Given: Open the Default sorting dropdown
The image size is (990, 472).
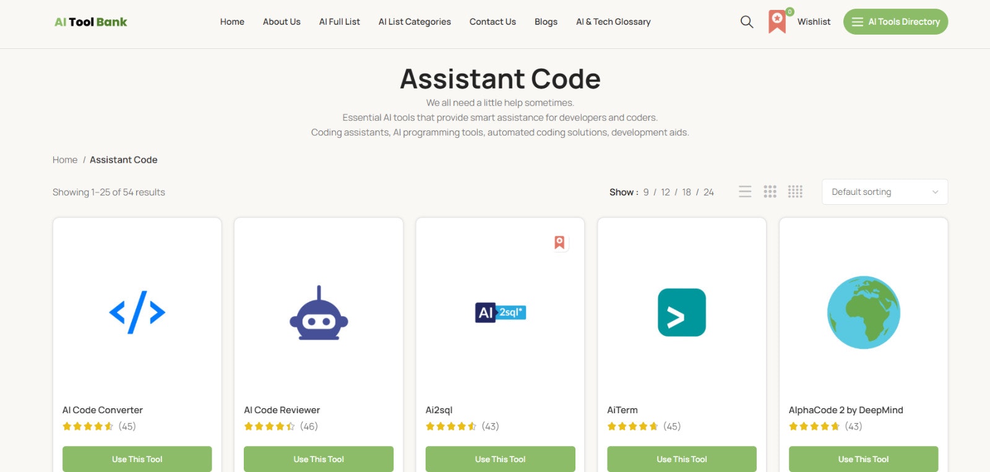Looking at the screenshot, I should (x=885, y=192).
